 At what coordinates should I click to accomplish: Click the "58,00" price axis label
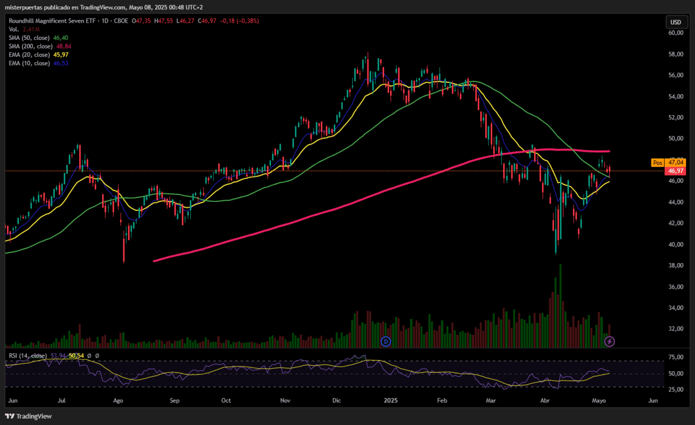coord(676,54)
